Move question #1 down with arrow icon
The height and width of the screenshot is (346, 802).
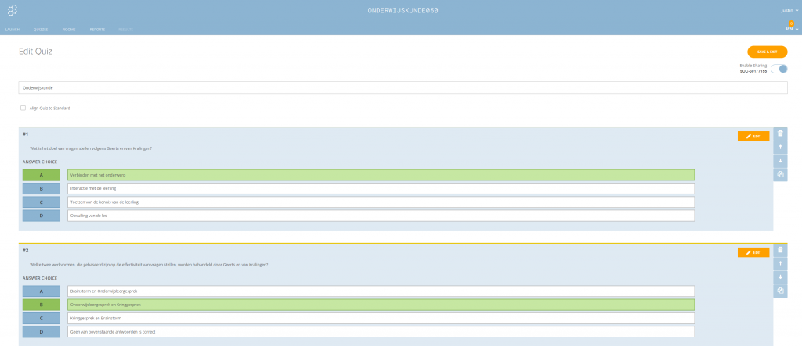(780, 161)
